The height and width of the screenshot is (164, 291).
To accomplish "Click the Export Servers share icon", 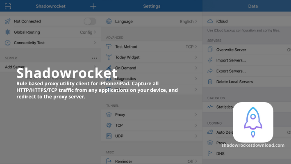I will click(x=210, y=71).
